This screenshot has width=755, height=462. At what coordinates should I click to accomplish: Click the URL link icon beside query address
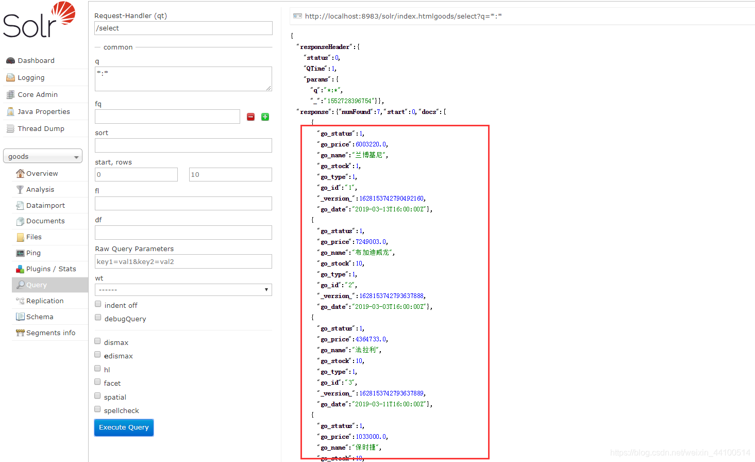point(297,16)
